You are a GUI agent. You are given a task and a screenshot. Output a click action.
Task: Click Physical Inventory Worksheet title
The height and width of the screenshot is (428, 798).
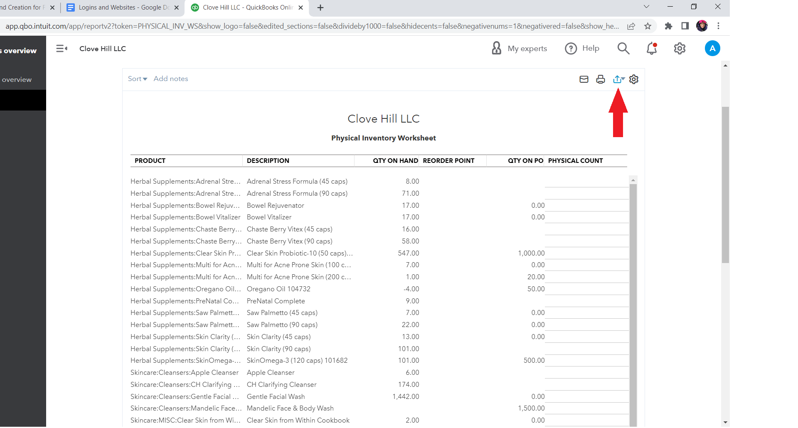click(x=384, y=138)
